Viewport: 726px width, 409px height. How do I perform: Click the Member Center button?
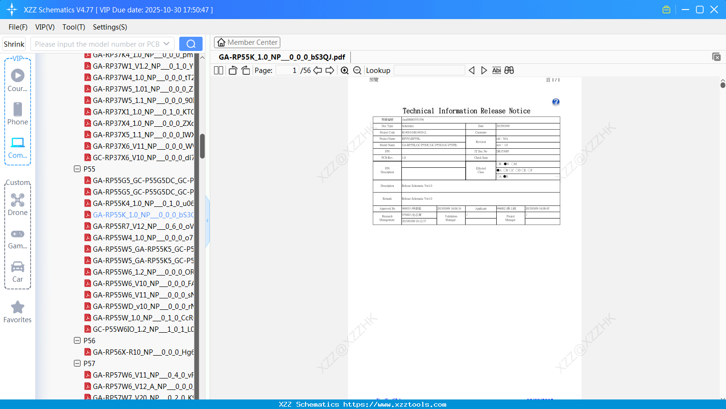point(247,42)
